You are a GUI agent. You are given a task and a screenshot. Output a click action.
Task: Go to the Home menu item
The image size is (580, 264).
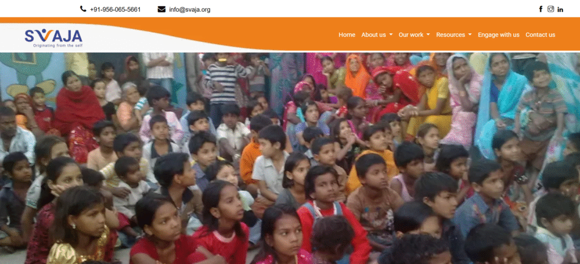tap(347, 34)
